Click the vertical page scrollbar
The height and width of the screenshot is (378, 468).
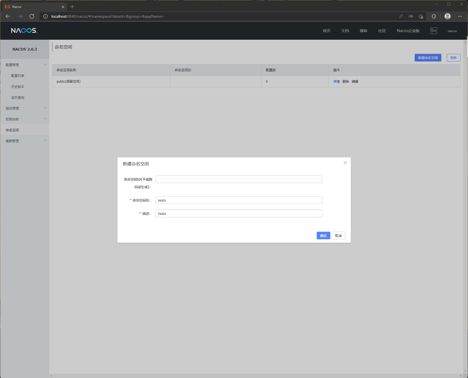click(x=466, y=207)
